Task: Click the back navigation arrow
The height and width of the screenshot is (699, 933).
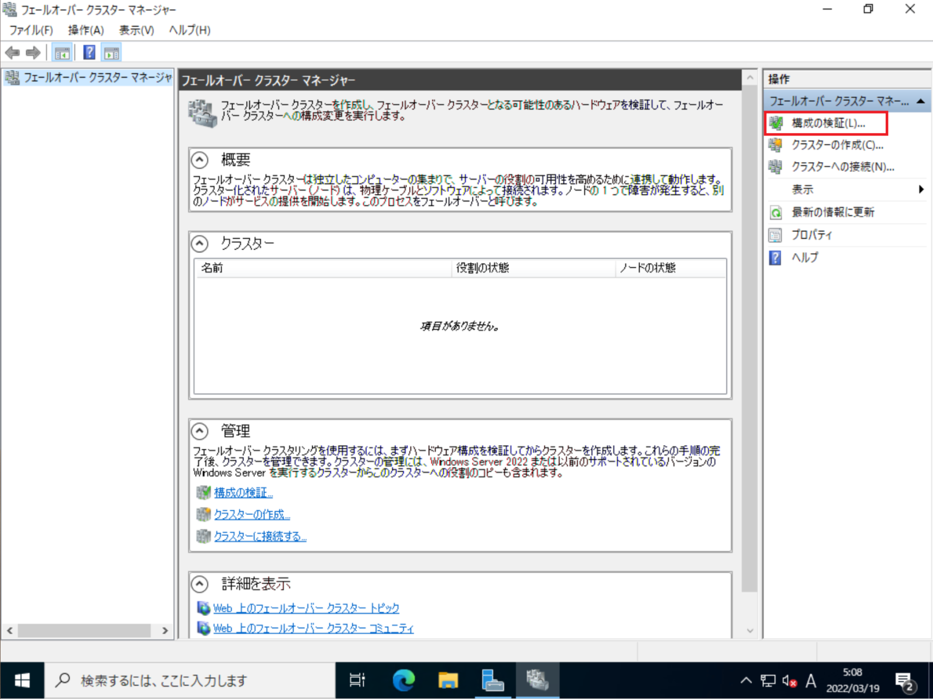Action: tap(12, 52)
